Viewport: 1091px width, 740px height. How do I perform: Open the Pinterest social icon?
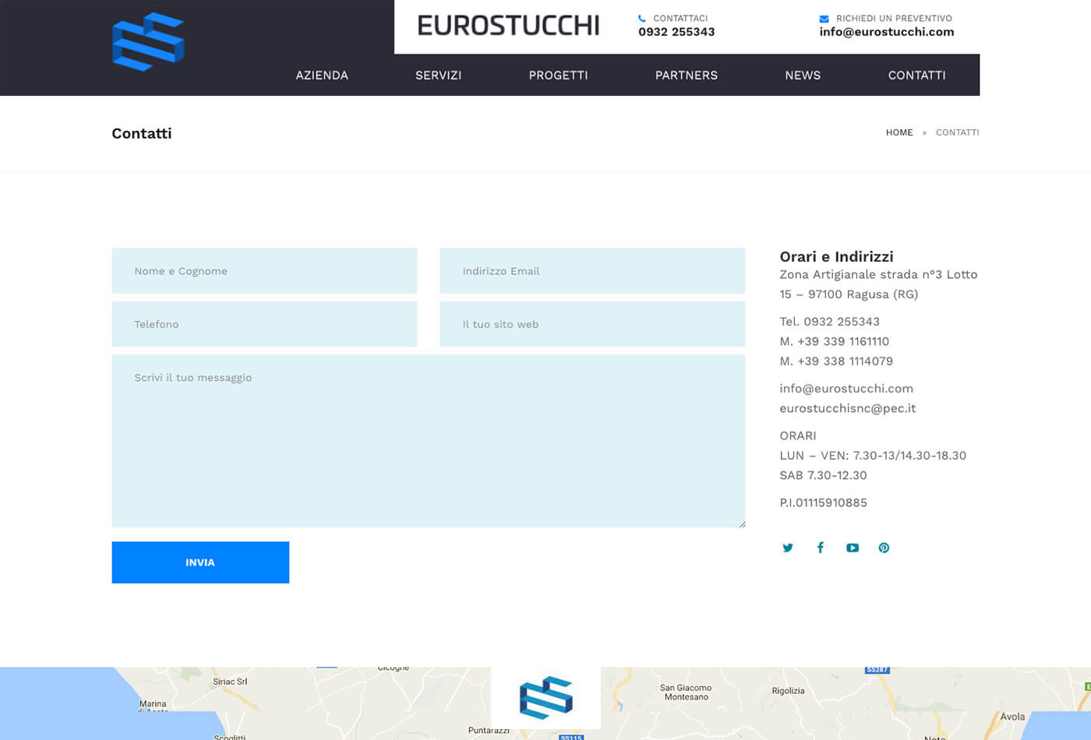coord(884,548)
